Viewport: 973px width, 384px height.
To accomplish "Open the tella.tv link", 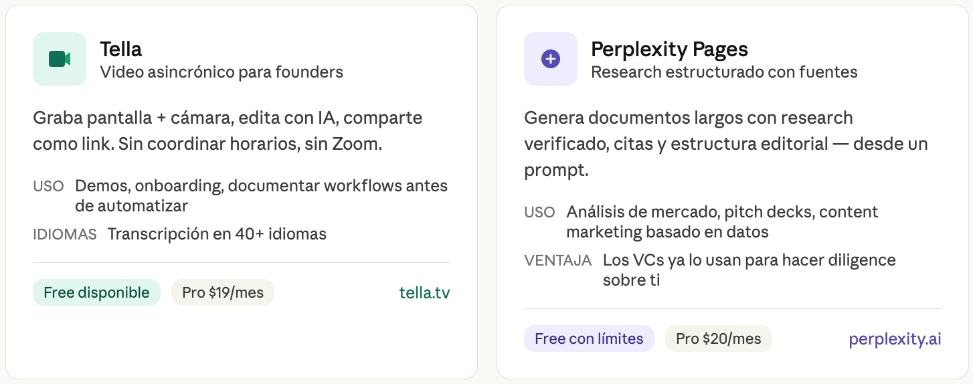I will pos(424,292).
